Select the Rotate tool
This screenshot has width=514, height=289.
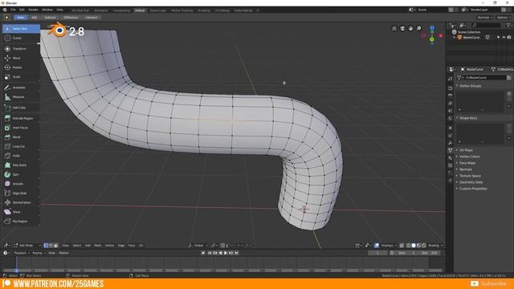21,67
